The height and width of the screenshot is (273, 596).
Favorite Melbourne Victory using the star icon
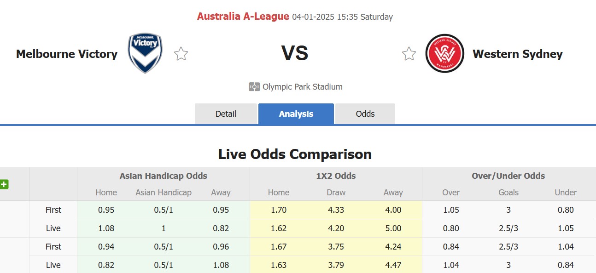(x=181, y=53)
